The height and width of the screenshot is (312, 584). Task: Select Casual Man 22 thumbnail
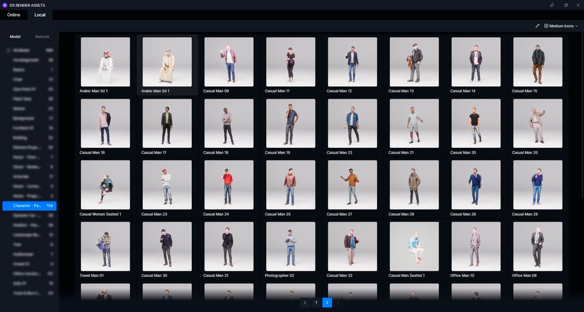tap(352, 123)
